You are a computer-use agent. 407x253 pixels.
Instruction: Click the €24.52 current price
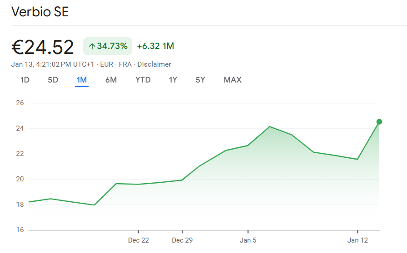pos(43,47)
